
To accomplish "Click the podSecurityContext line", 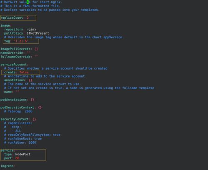I will tap(21, 107).
